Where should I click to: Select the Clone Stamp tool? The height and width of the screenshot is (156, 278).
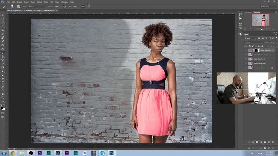click(x=3, y=56)
